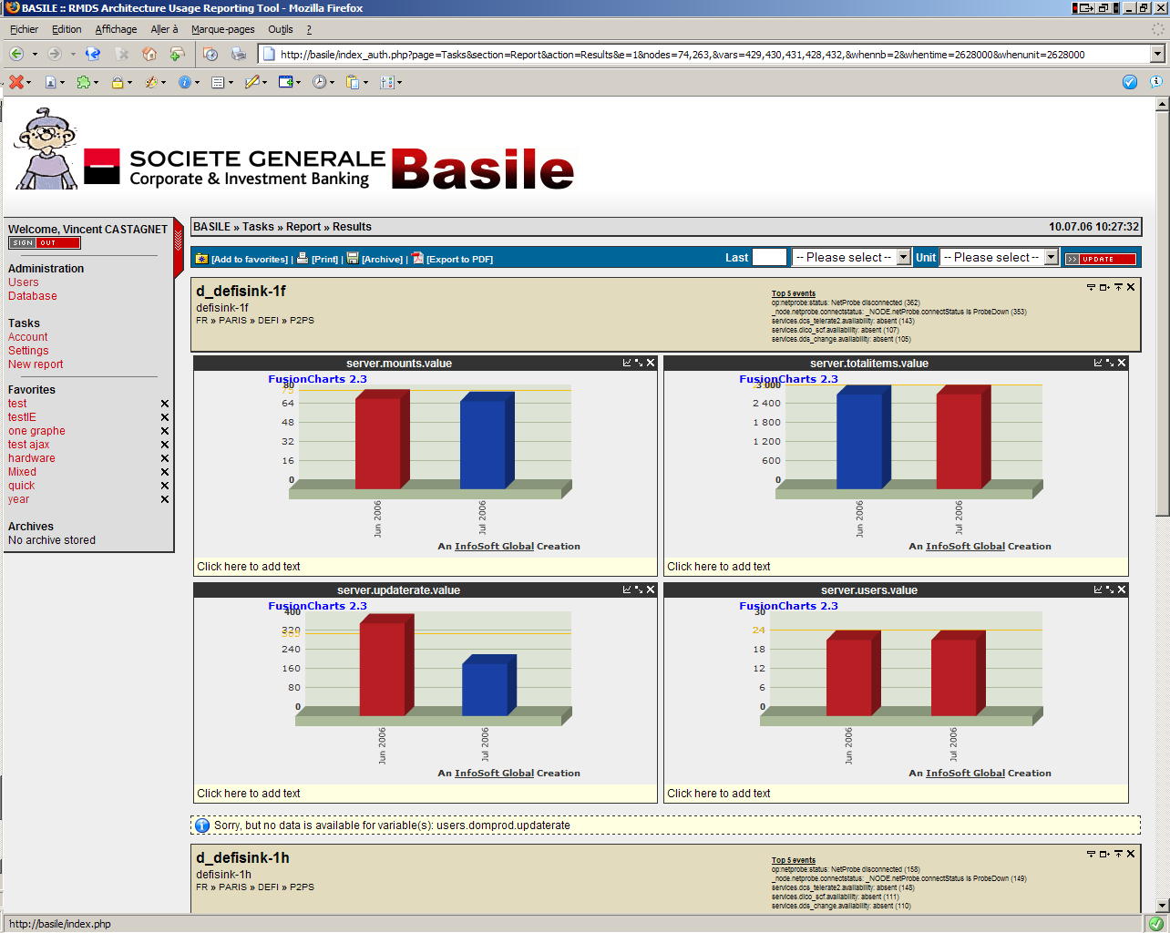Collapse d_defisink-1f section with first header icon
Viewport: 1170px width, 933px height.
click(1091, 287)
